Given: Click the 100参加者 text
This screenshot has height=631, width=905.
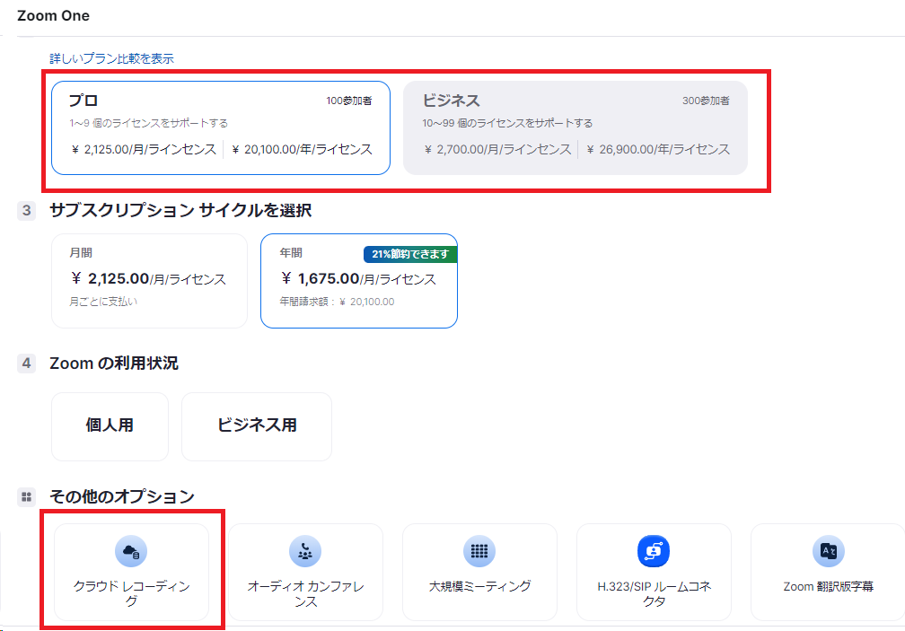Looking at the screenshot, I should coord(349,101).
